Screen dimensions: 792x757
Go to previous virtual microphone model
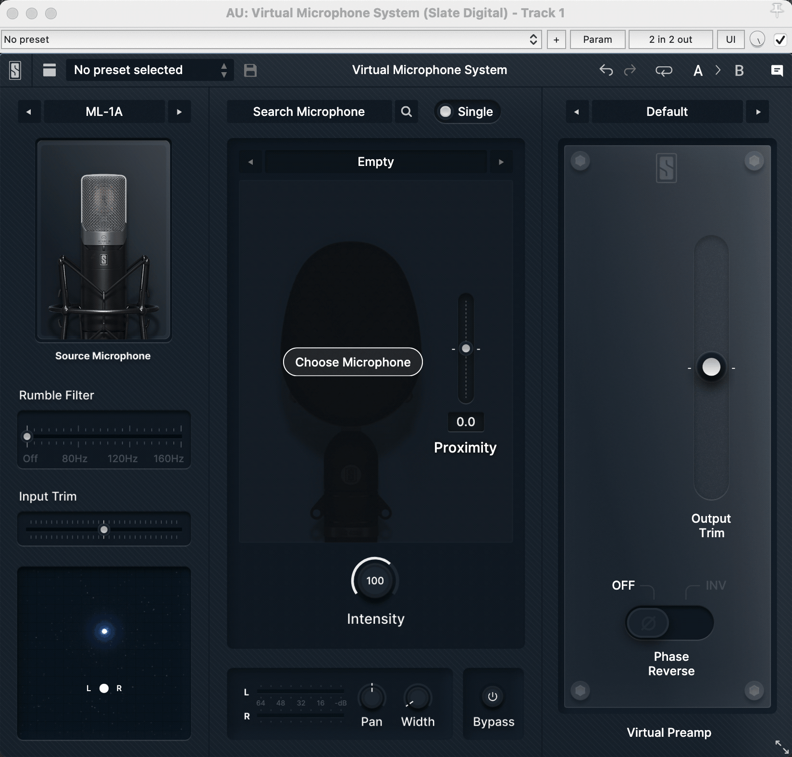coord(250,162)
